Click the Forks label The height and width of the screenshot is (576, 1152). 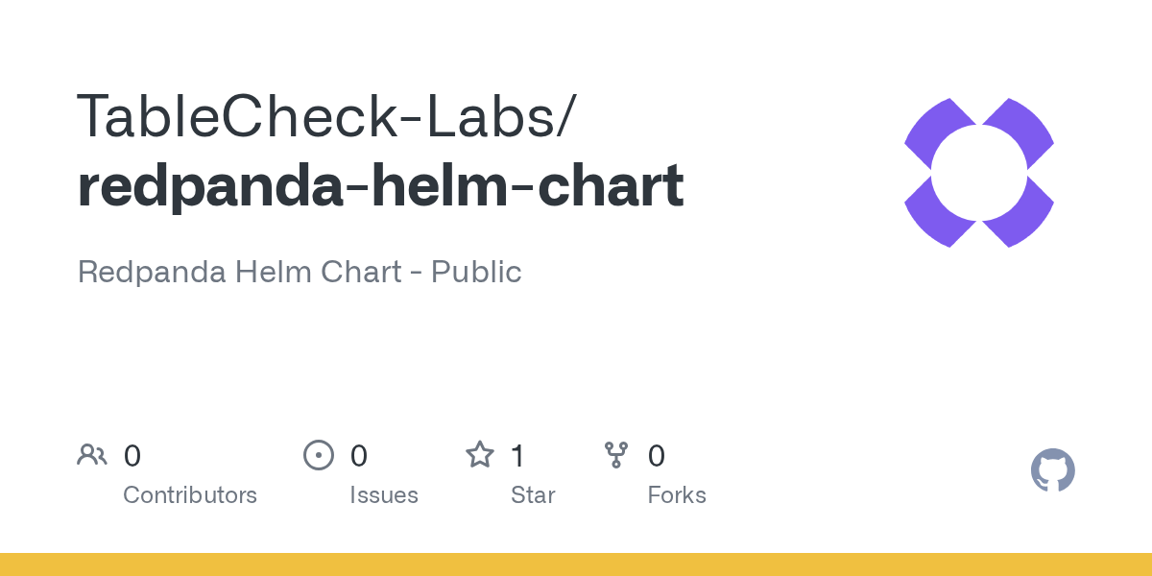(677, 495)
